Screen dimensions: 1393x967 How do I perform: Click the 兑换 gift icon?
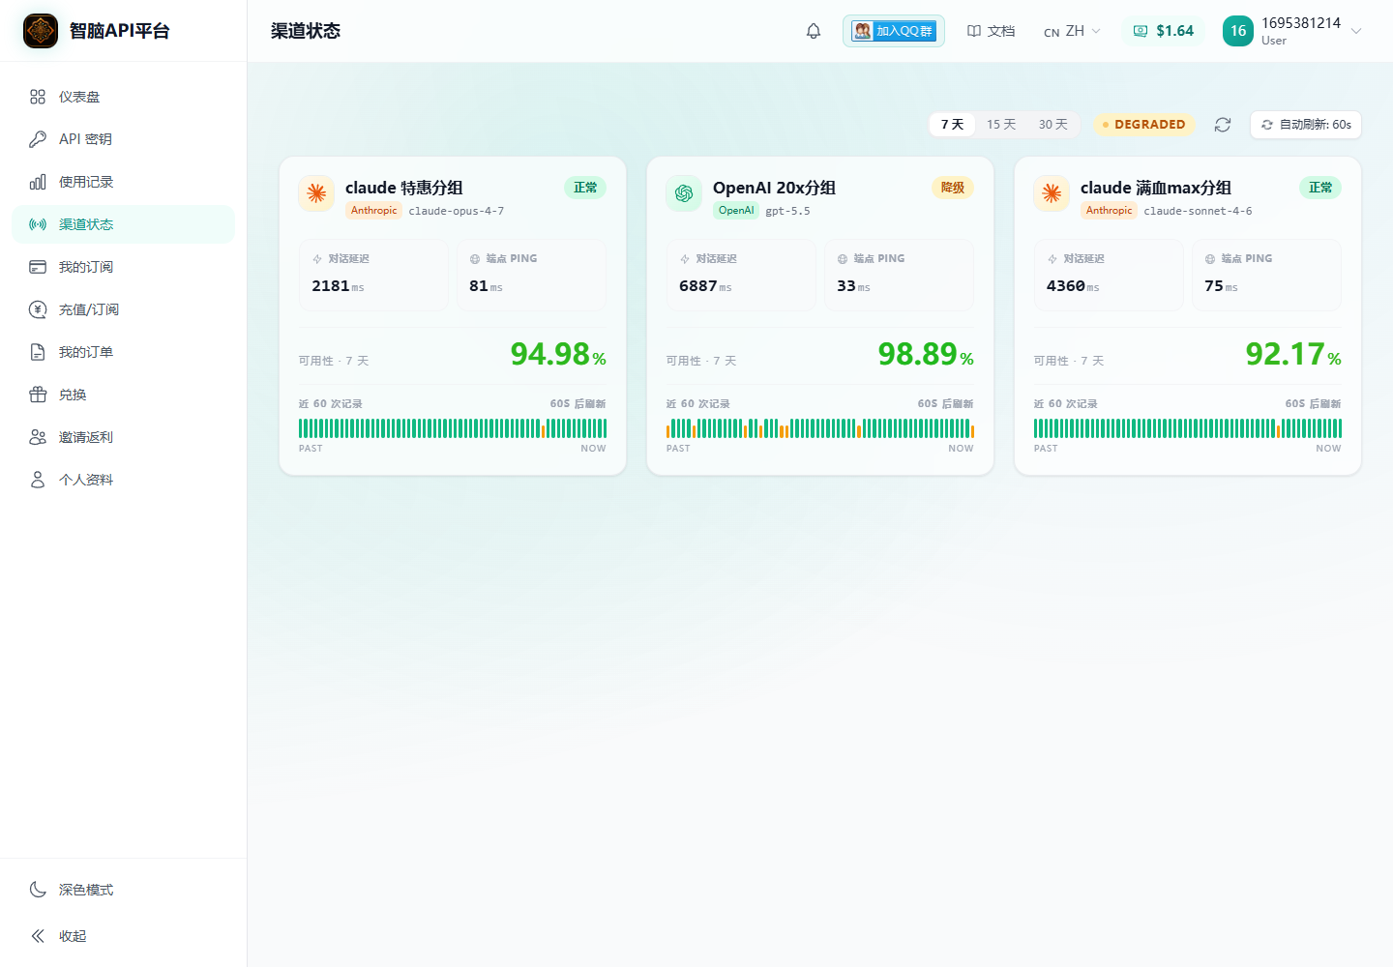(x=38, y=395)
